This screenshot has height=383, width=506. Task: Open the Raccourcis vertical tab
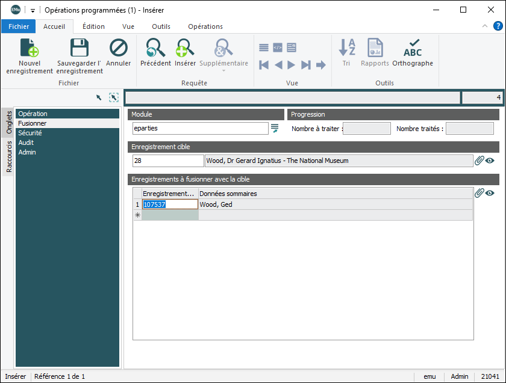coord(9,156)
